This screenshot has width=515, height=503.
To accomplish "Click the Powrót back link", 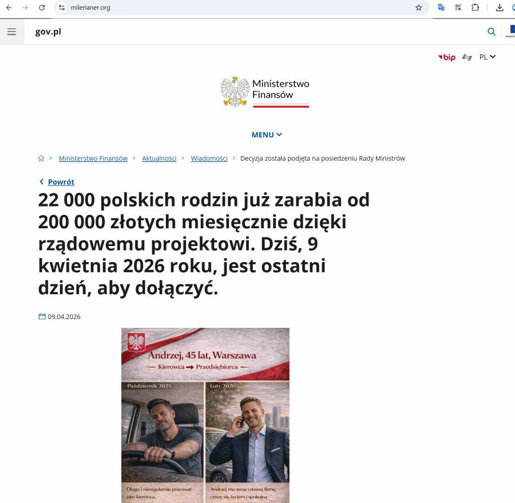I will click(61, 181).
